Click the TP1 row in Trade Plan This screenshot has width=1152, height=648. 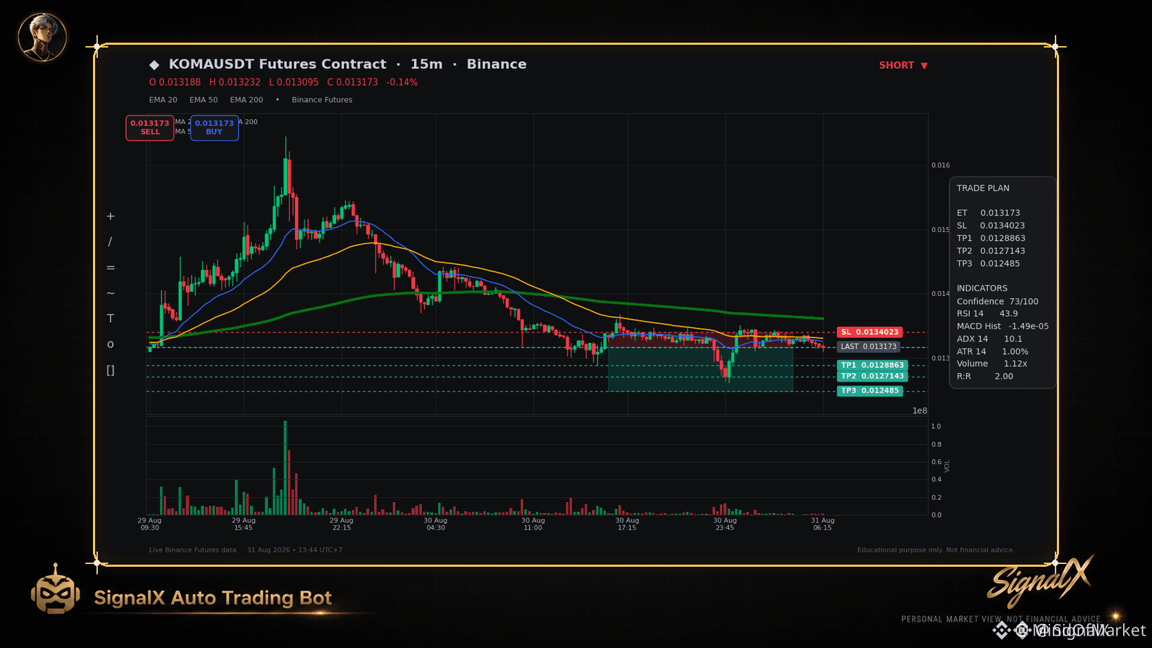point(991,238)
